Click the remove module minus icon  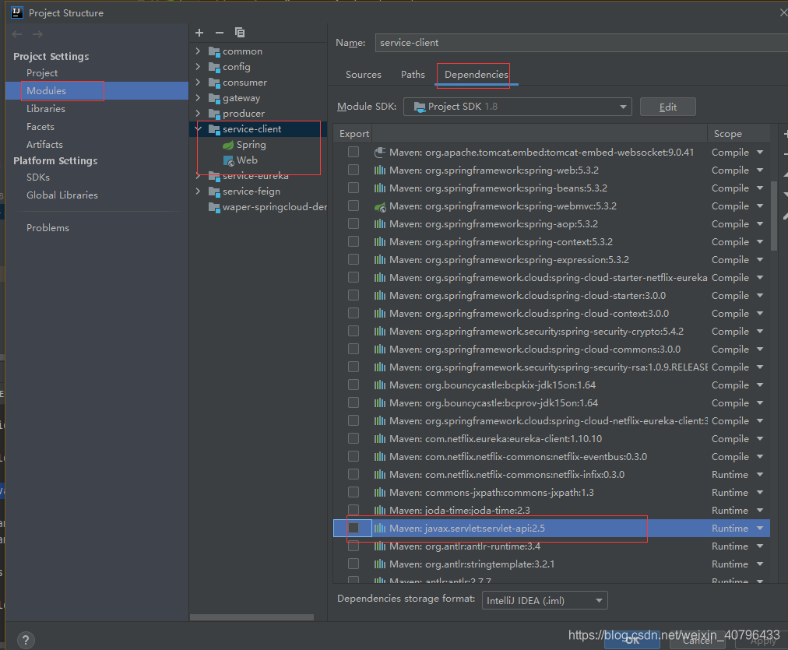[x=219, y=33]
